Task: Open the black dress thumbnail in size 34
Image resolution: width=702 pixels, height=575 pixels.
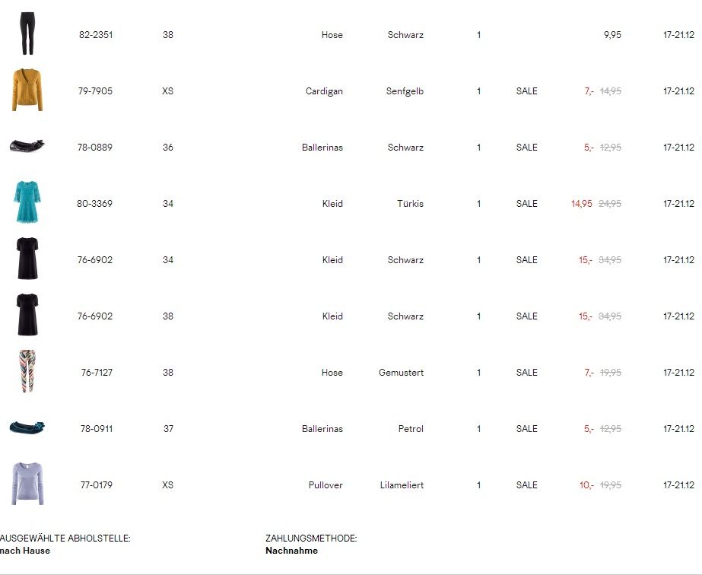Action: point(27,259)
